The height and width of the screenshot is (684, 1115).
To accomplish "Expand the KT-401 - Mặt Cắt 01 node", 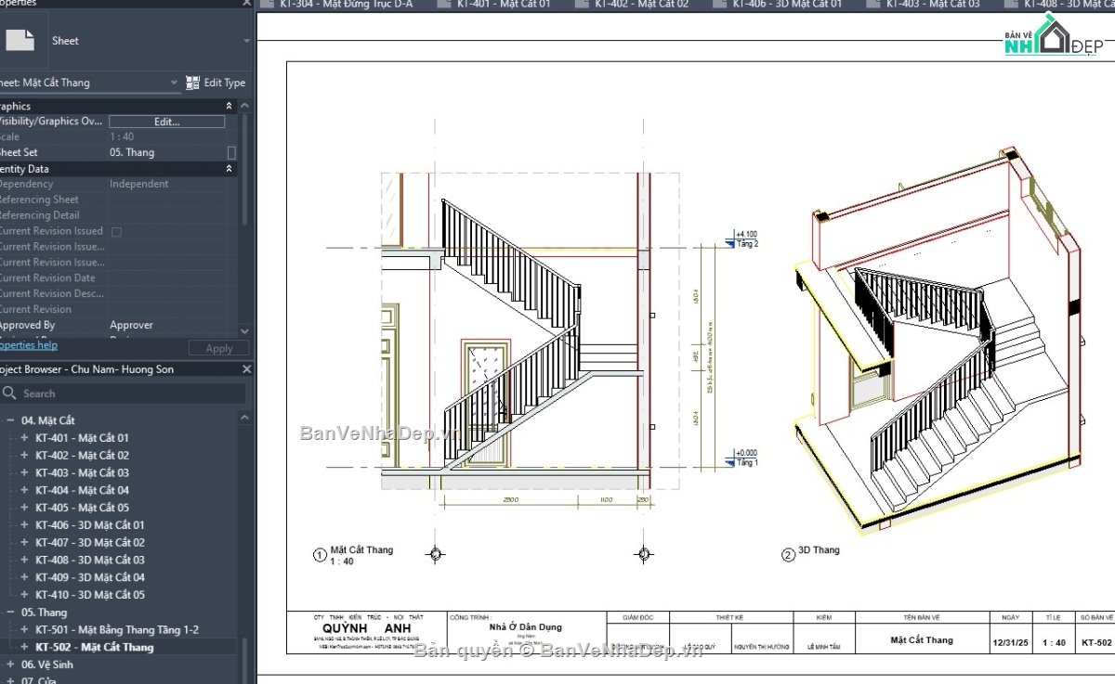I will (24, 438).
